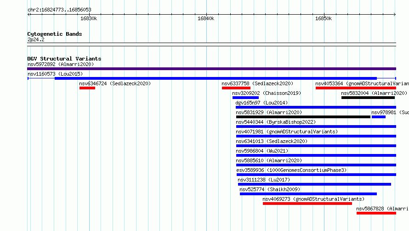Click the 16850k ruler label
Viewport: 409px width, 231px height.
pyautogui.click(x=324, y=18)
